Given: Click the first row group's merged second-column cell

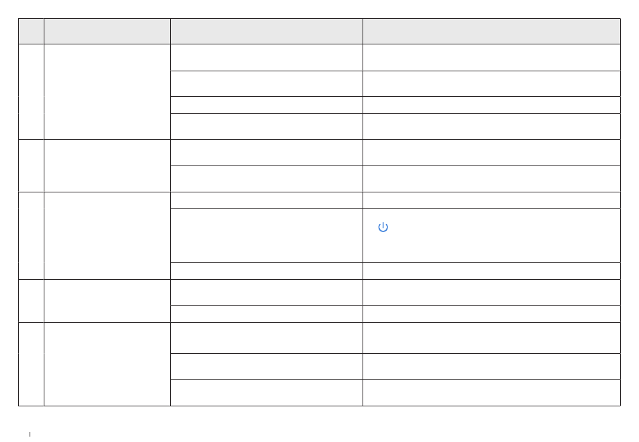Looking at the screenshot, I should coord(107,91).
